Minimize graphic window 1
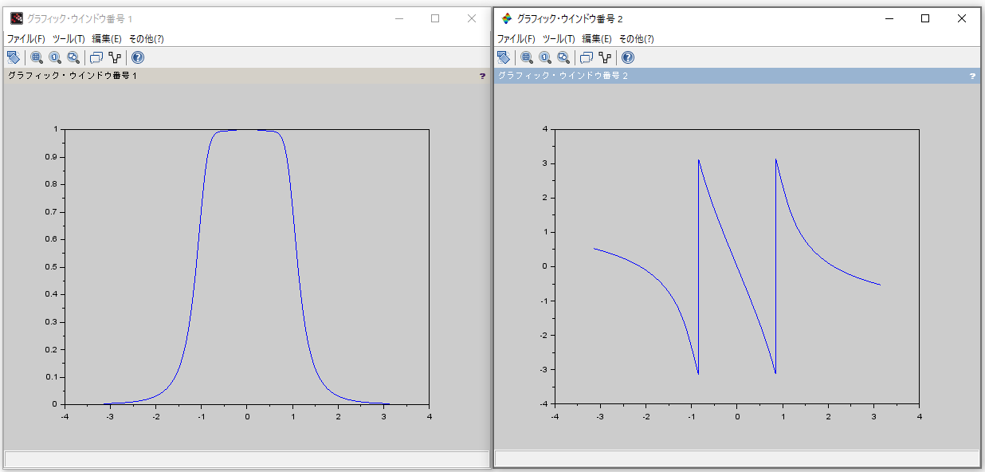Viewport: 985px width, 472px height. (398, 18)
